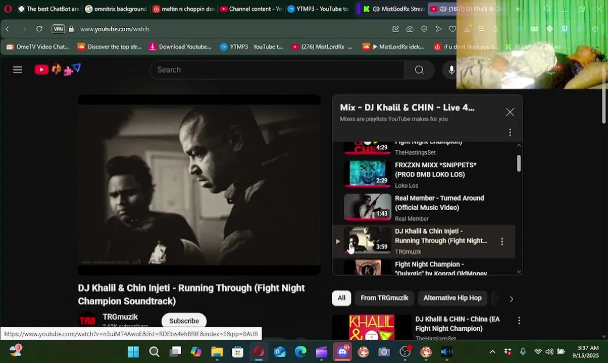Image resolution: width=608 pixels, height=363 pixels.
Task: Open the shield ad blocker icon
Action: click(x=424, y=29)
